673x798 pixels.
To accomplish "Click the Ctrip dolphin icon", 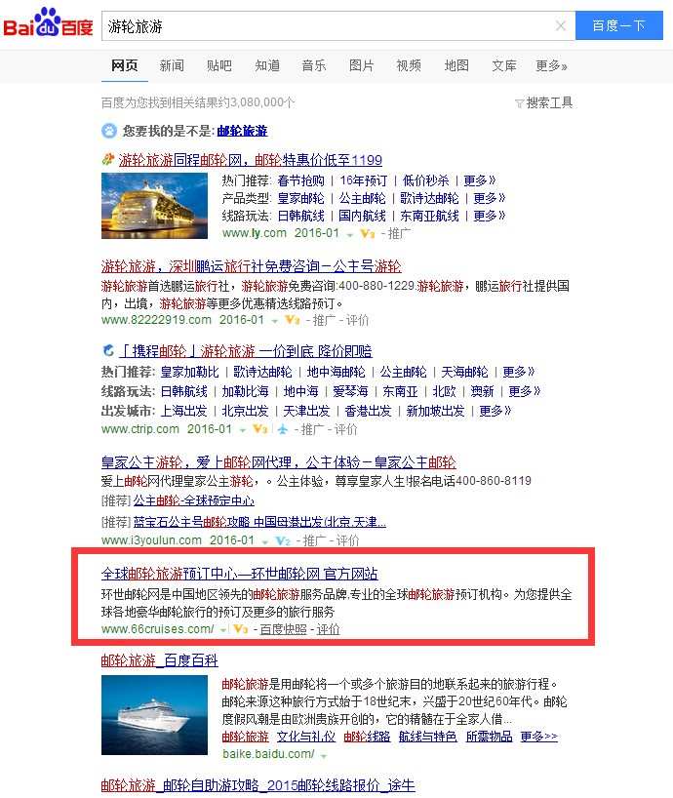I will pos(108,350).
